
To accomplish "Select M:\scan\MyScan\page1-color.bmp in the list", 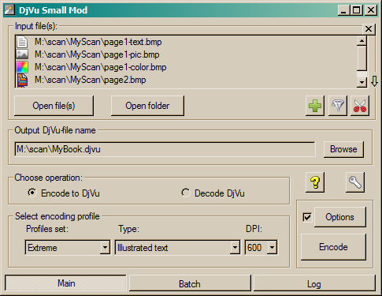I will coord(101,67).
